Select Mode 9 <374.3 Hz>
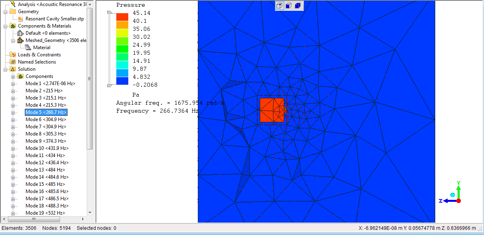The image size is (484, 235). click(x=46, y=141)
